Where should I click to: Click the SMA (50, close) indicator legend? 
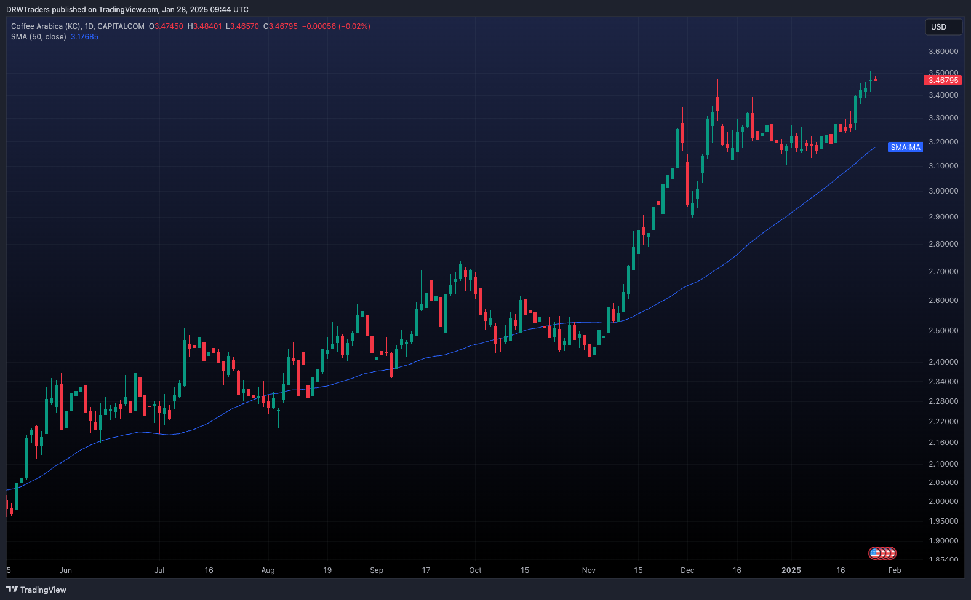39,37
